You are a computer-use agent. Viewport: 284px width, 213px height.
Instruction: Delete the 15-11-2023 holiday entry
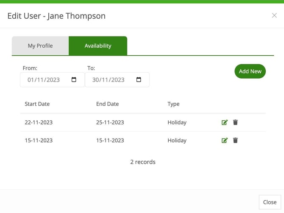[x=235, y=140]
